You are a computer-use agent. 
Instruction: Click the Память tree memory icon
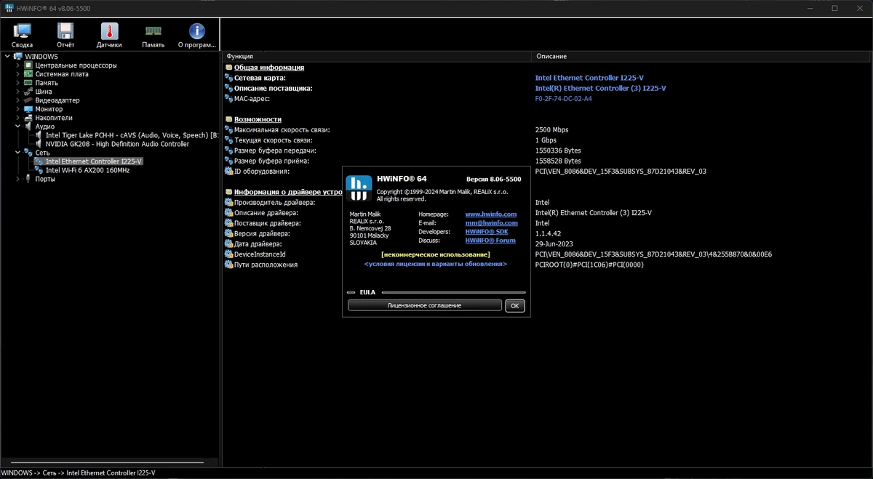[x=28, y=83]
